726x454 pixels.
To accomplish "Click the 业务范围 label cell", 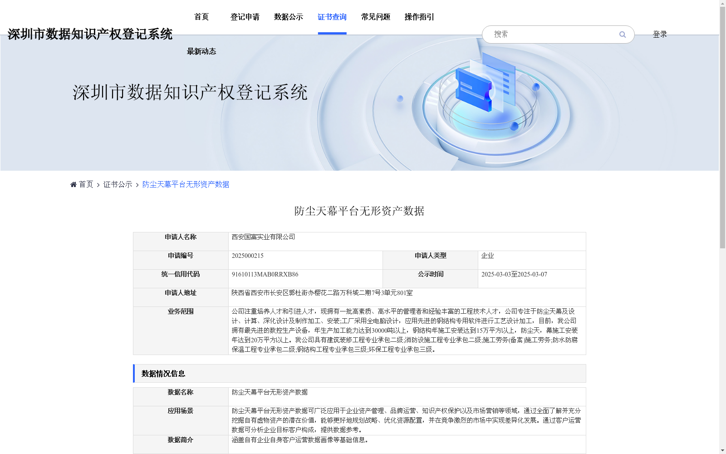I will click(181, 331).
